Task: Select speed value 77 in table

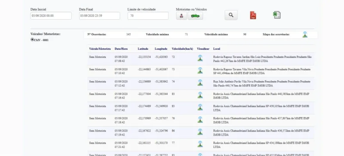Action: (x=173, y=143)
